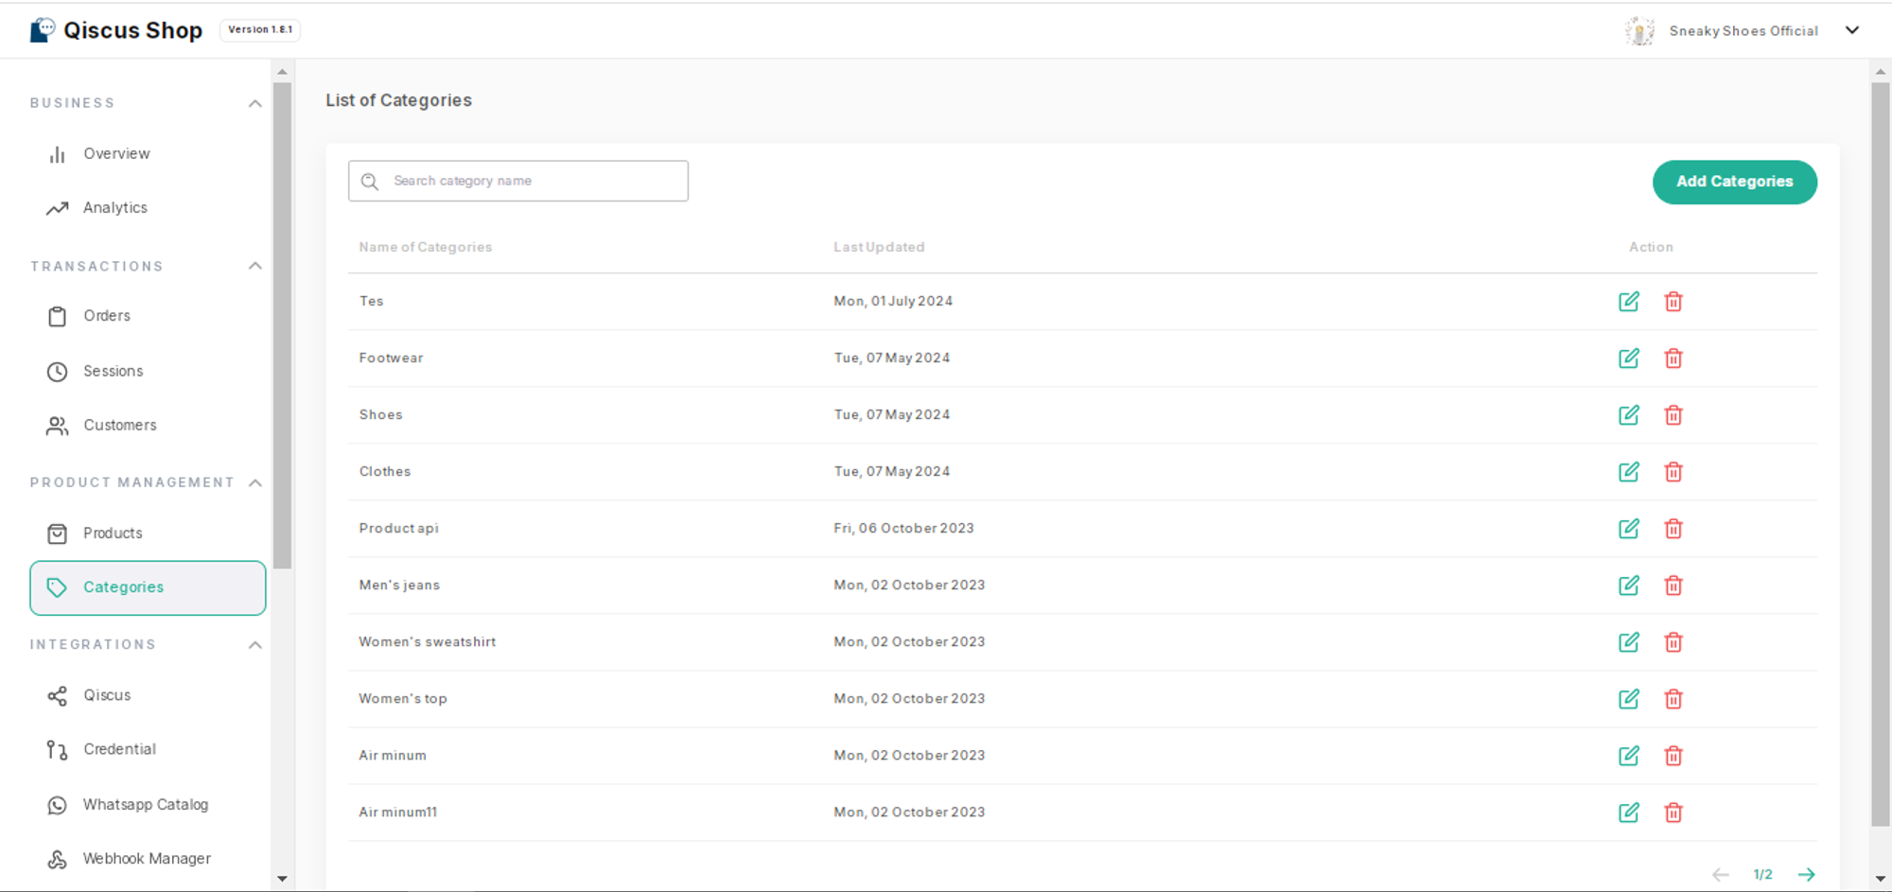1892x892 pixels.
Task: Click the Search category name field
Action: point(518,181)
